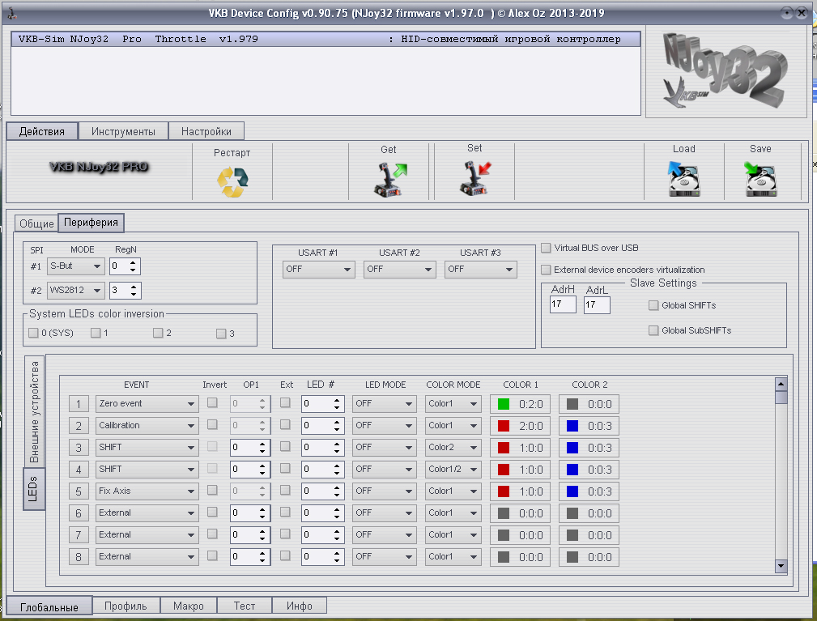Select the Периферия sub-tab
Viewport: 817px width, 621px height.
91,223
